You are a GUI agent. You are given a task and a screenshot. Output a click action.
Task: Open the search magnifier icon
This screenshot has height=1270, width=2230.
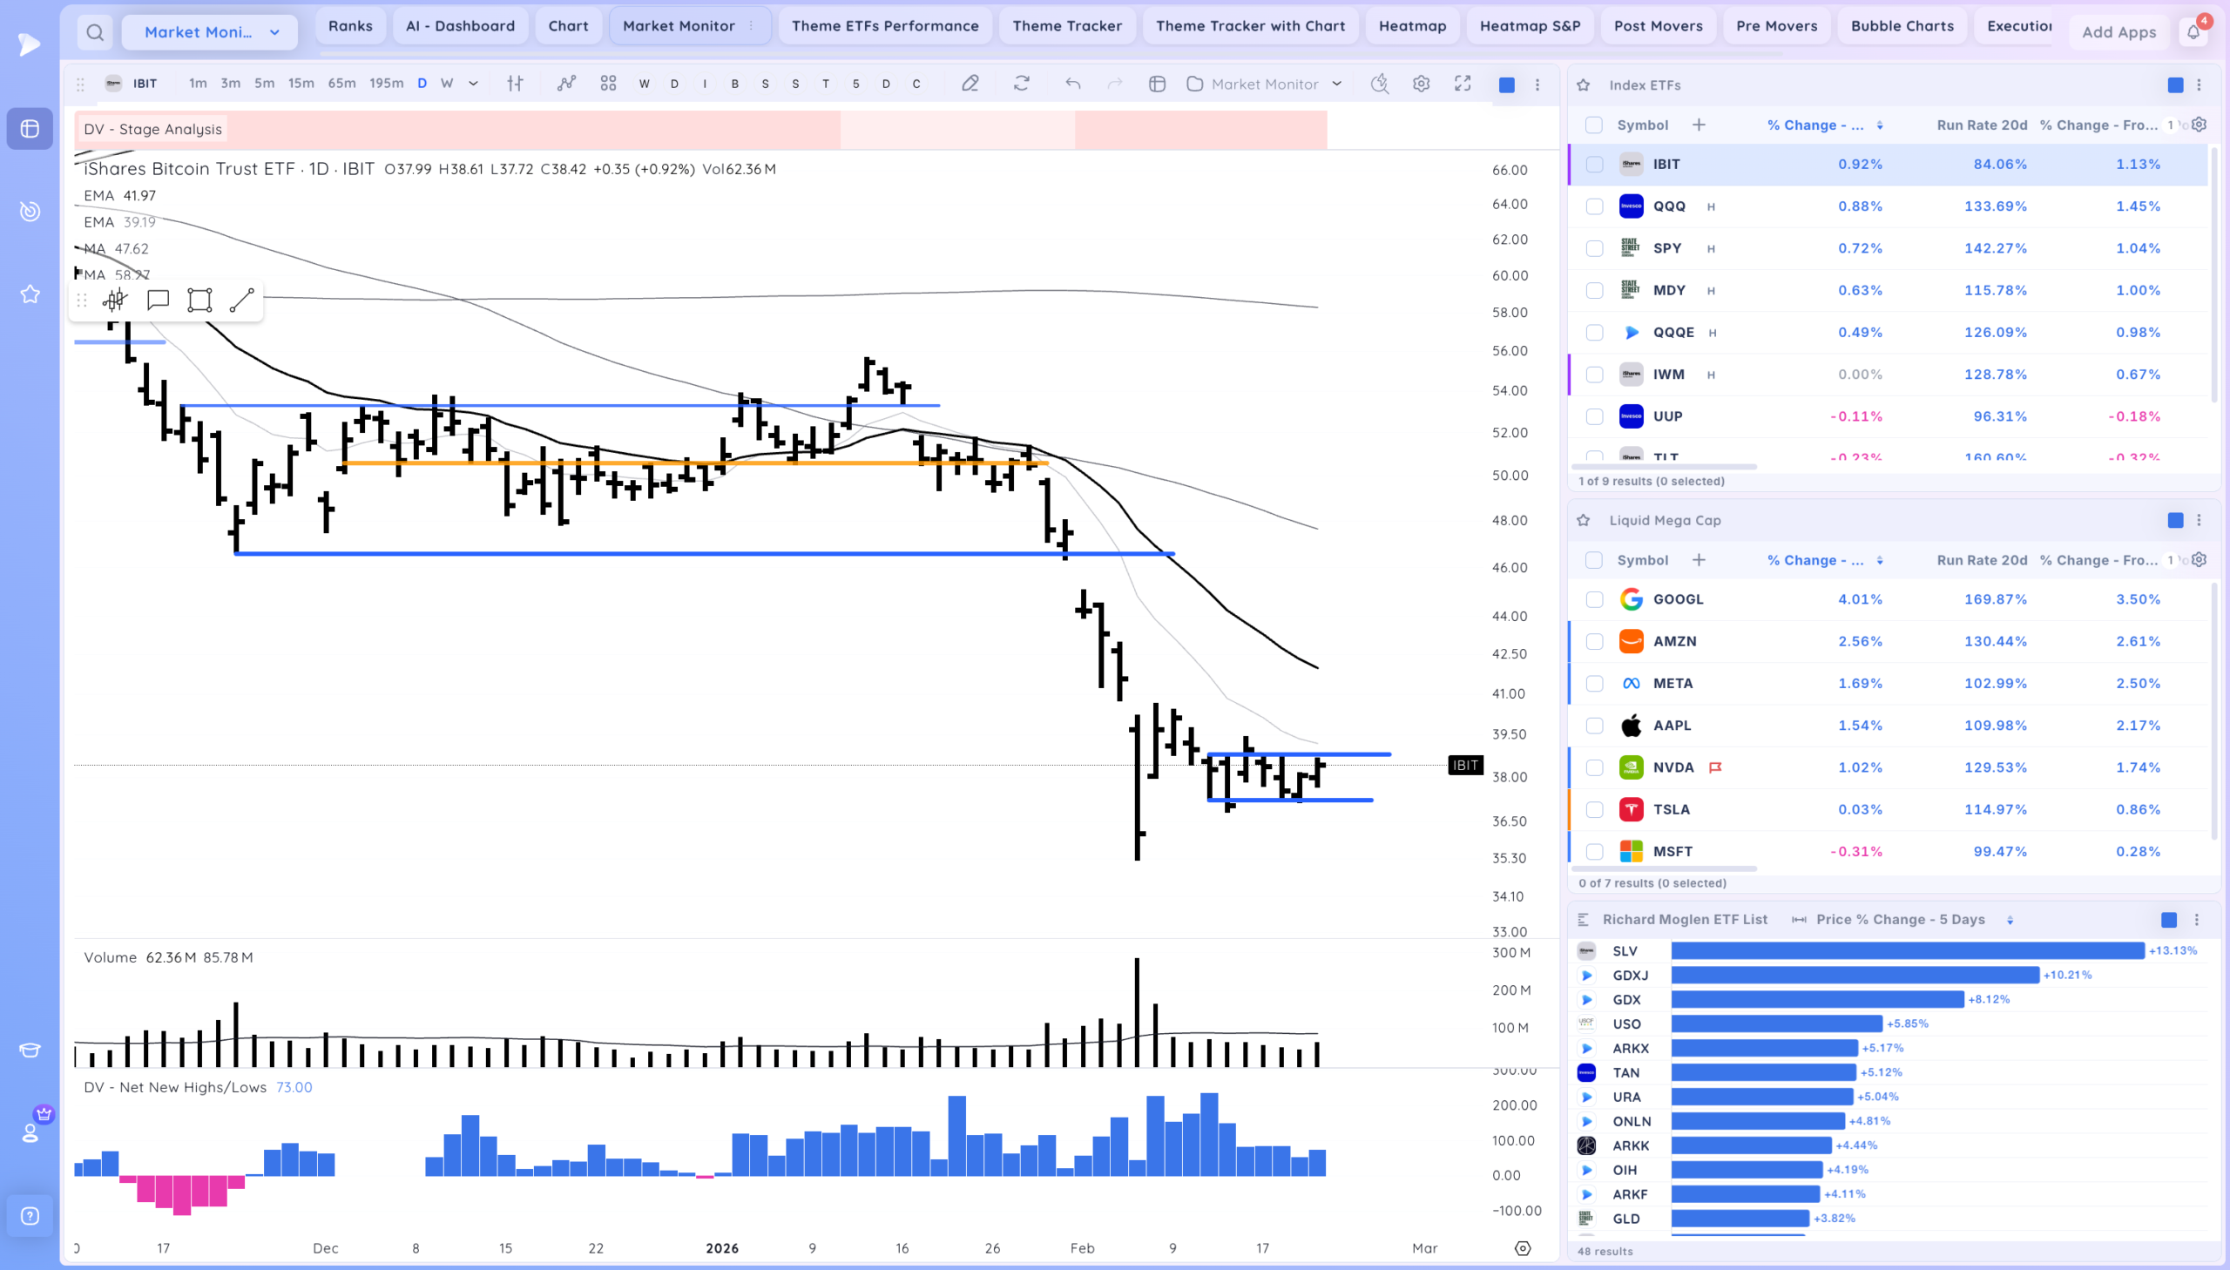(x=95, y=32)
